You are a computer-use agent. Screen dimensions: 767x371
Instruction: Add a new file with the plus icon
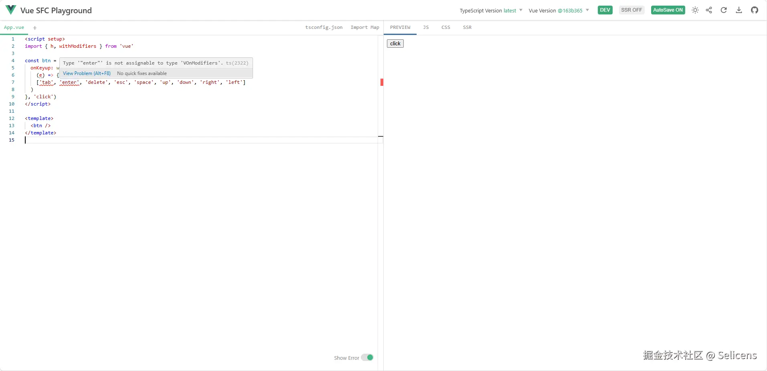35,28
